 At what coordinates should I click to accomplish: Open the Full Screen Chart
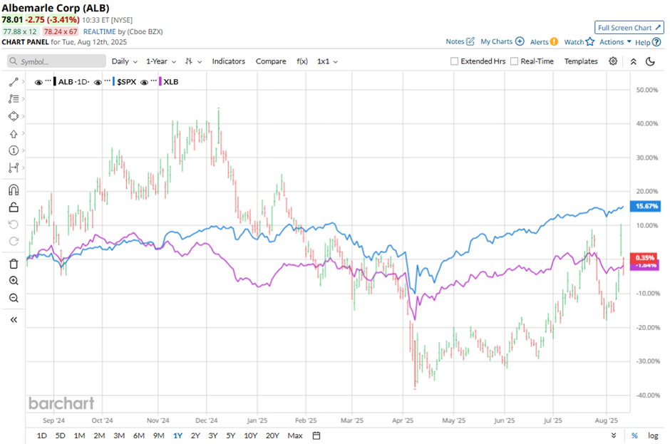(x=629, y=28)
